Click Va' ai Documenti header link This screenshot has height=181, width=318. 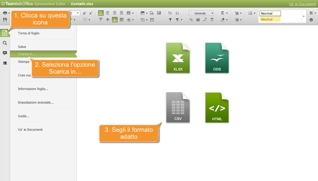tap(302, 4)
